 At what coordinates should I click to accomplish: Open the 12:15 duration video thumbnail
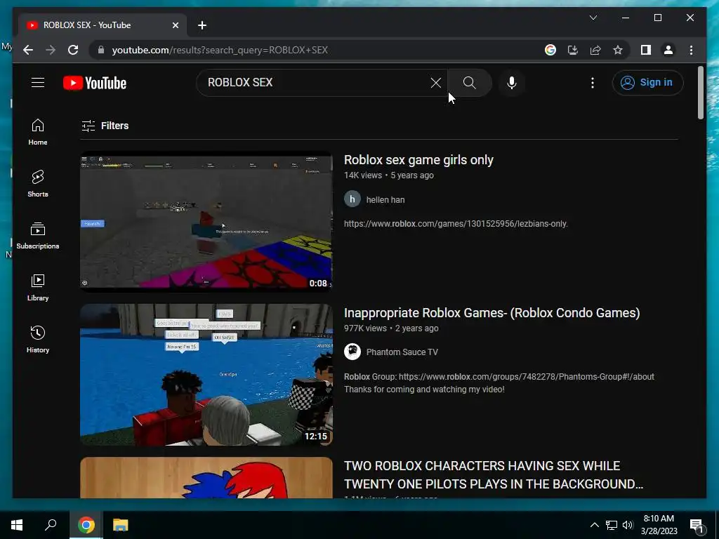click(206, 374)
